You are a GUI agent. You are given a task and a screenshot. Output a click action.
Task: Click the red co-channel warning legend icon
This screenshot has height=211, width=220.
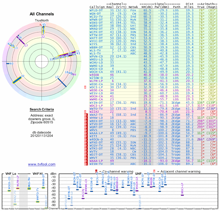96,171
